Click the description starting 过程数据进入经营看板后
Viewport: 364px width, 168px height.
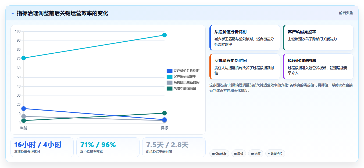point(318,70)
